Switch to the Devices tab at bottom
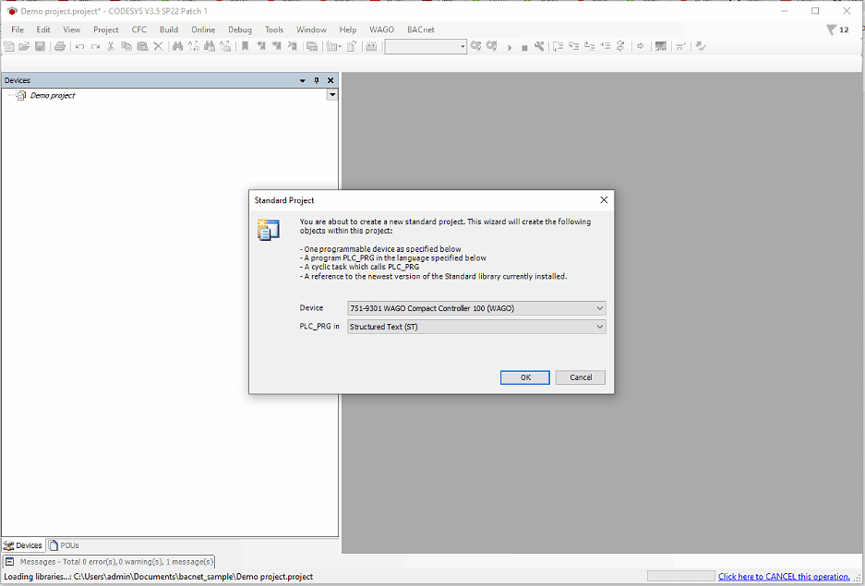865x586 pixels. (x=24, y=545)
